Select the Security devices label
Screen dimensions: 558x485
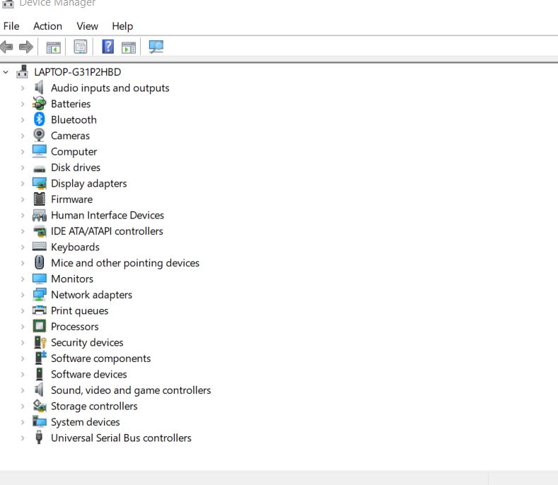coord(87,342)
